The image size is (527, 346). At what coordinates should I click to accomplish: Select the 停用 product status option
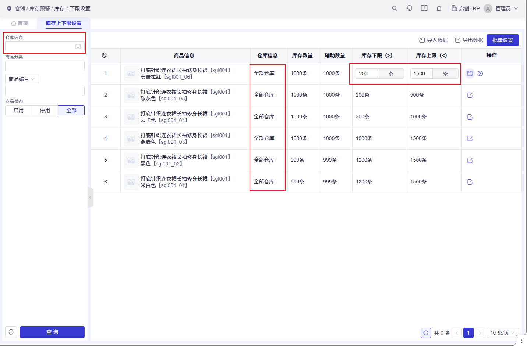[45, 110]
